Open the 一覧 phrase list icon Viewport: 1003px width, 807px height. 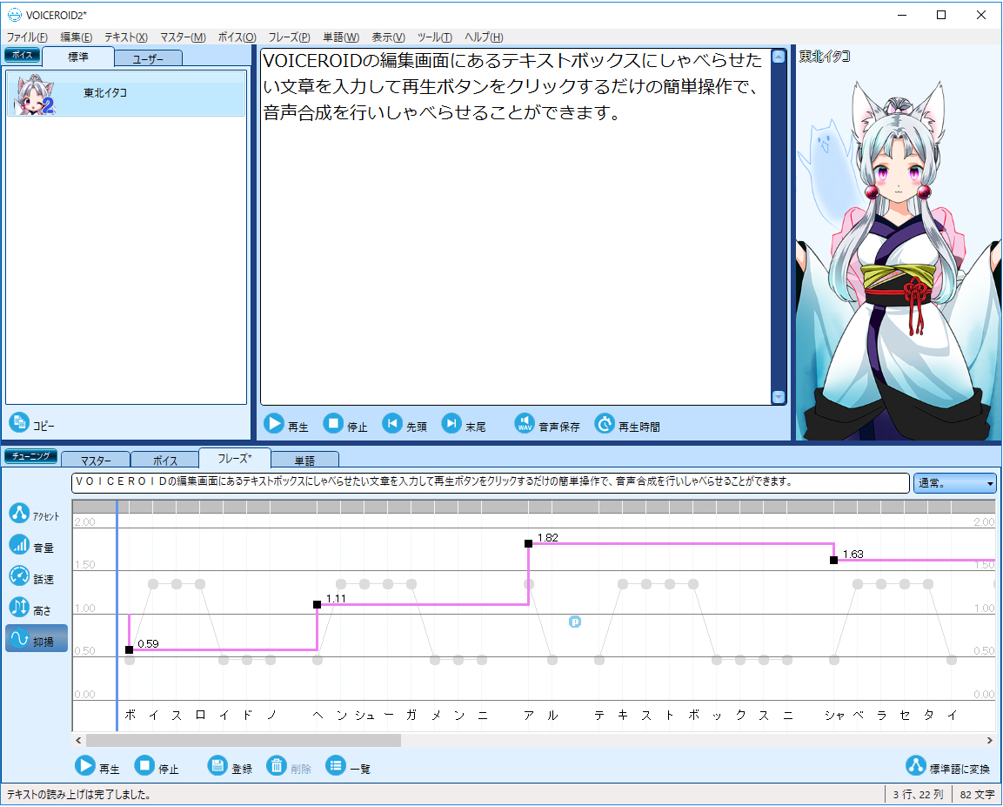[336, 764]
